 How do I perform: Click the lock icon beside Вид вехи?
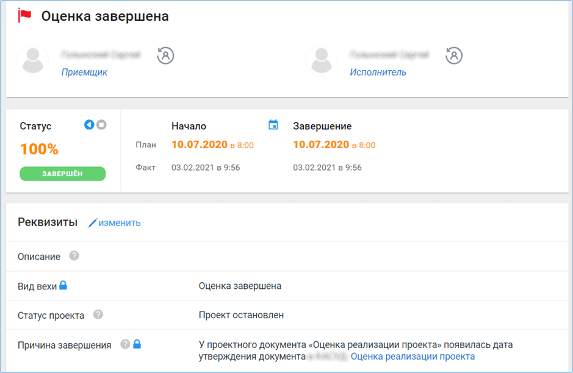pyautogui.click(x=63, y=285)
